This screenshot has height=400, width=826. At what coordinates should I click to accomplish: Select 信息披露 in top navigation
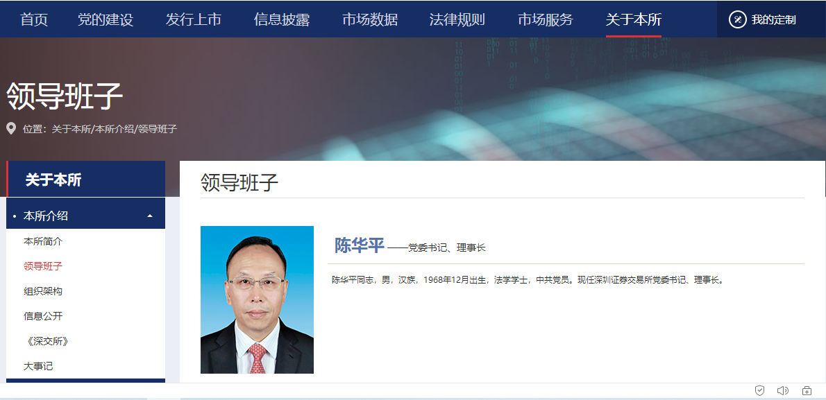282,20
